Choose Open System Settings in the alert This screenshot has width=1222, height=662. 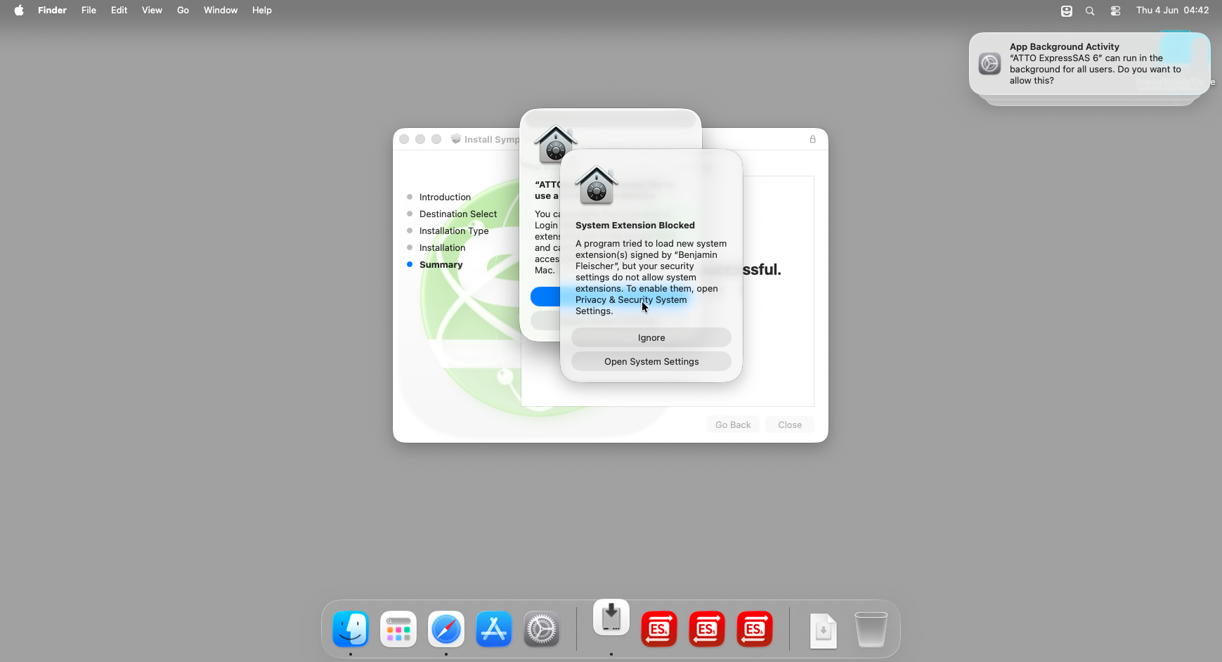coord(651,361)
